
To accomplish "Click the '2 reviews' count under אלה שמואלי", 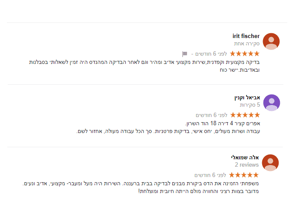I will [247, 165].
